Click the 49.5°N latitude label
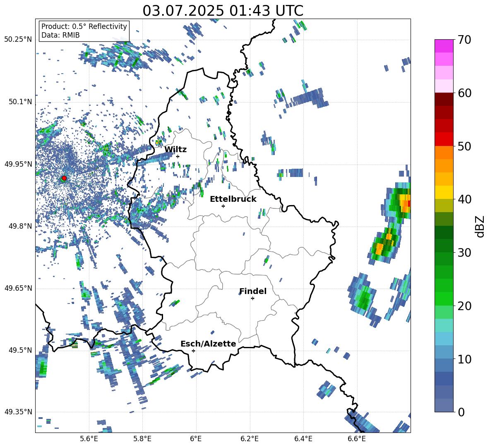 click(x=20, y=350)
